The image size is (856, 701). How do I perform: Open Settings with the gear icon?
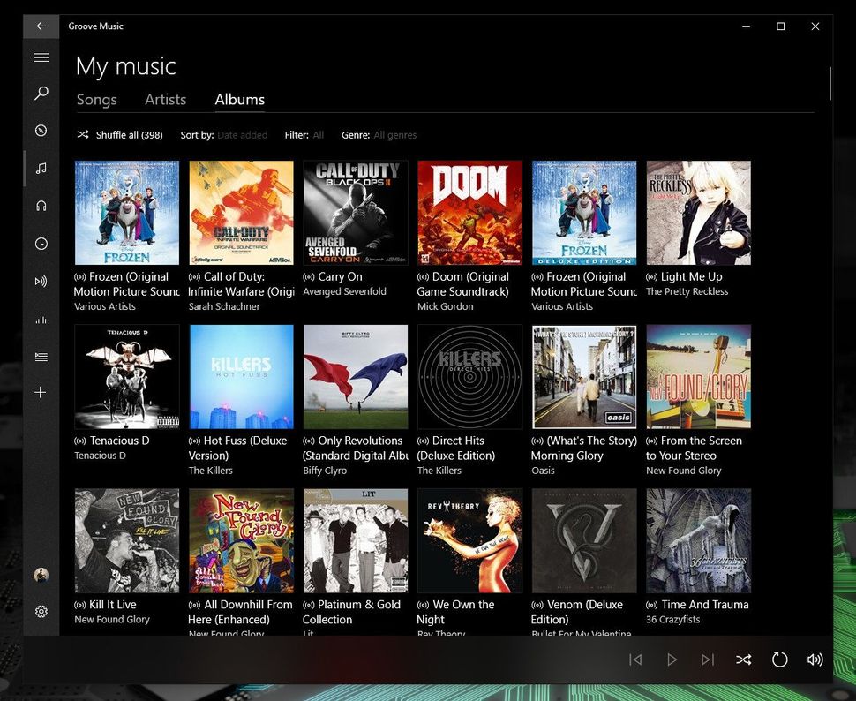point(41,611)
